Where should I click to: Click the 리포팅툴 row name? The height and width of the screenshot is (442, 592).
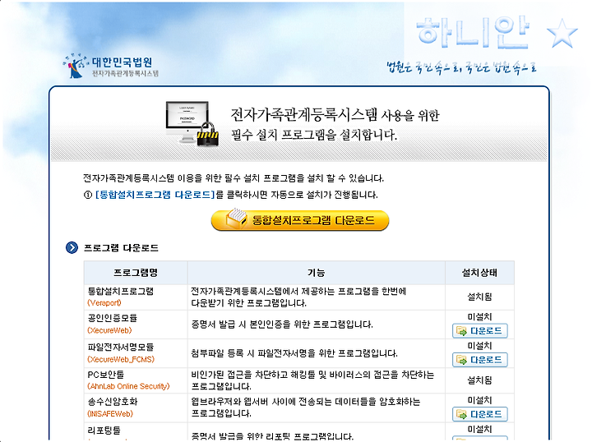pos(104,430)
